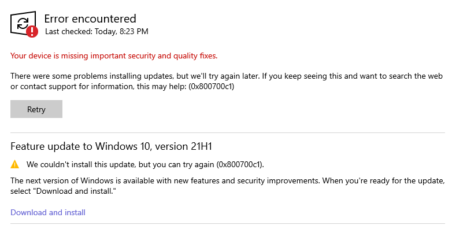Select the Last checked timestamp text
Screen dimensions: 452x225
point(97,31)
